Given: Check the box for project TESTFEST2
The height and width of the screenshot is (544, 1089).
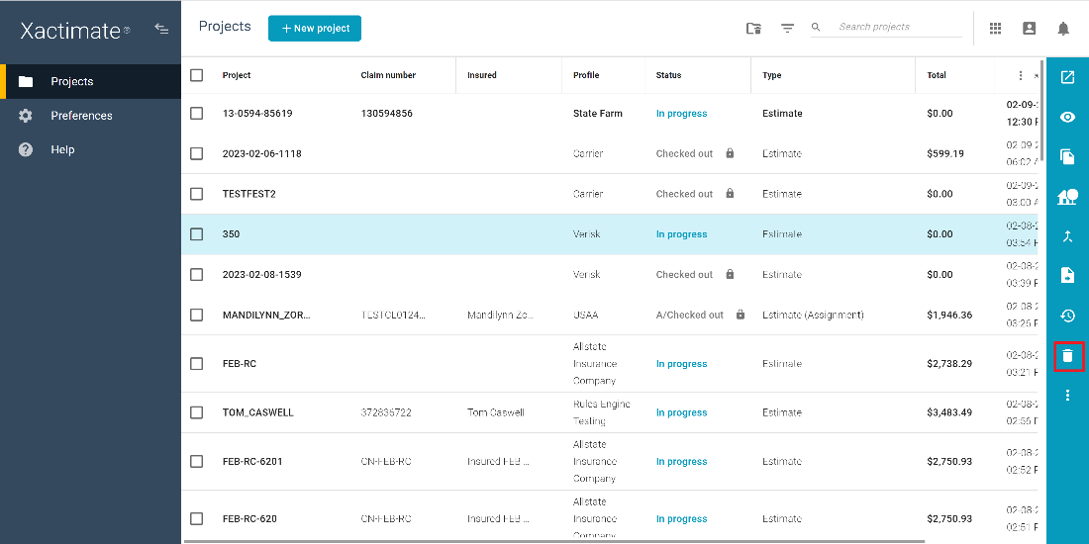Looking at the screenshot, I should [x=197, y=194].
